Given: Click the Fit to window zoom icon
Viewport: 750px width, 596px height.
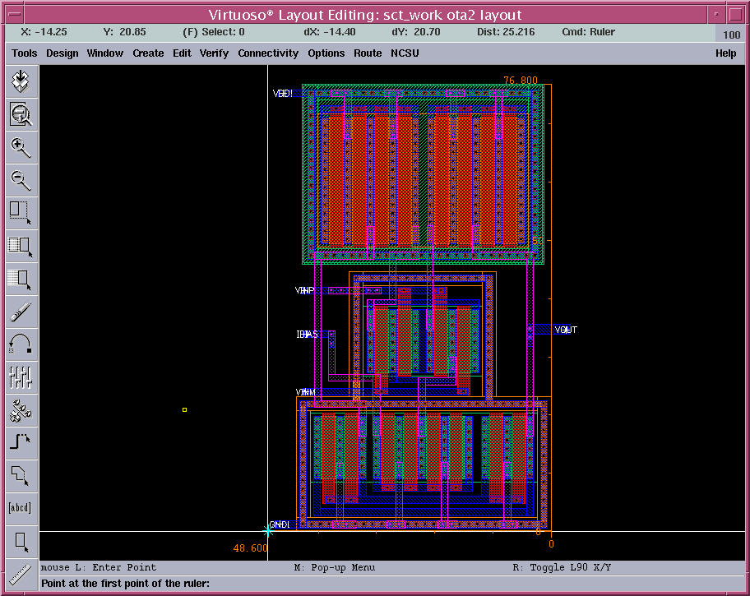Looking at the screenshot, I should 21,114.
